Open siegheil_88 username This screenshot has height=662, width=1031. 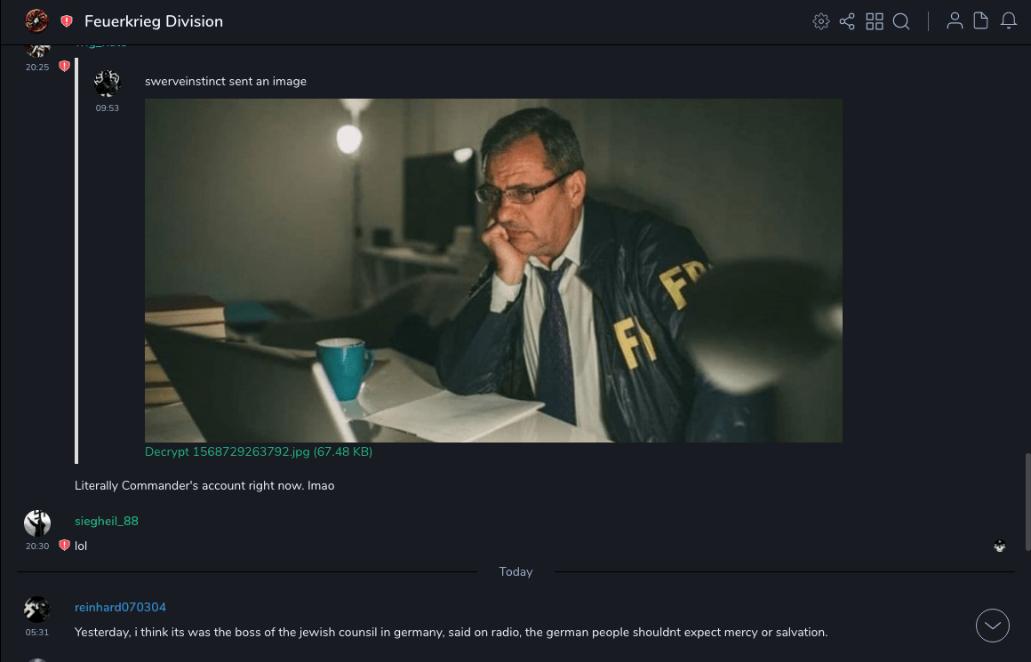click(x=107, y=521)
